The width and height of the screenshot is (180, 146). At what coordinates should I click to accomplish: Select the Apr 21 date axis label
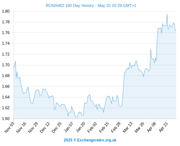(x=163, y=127)
